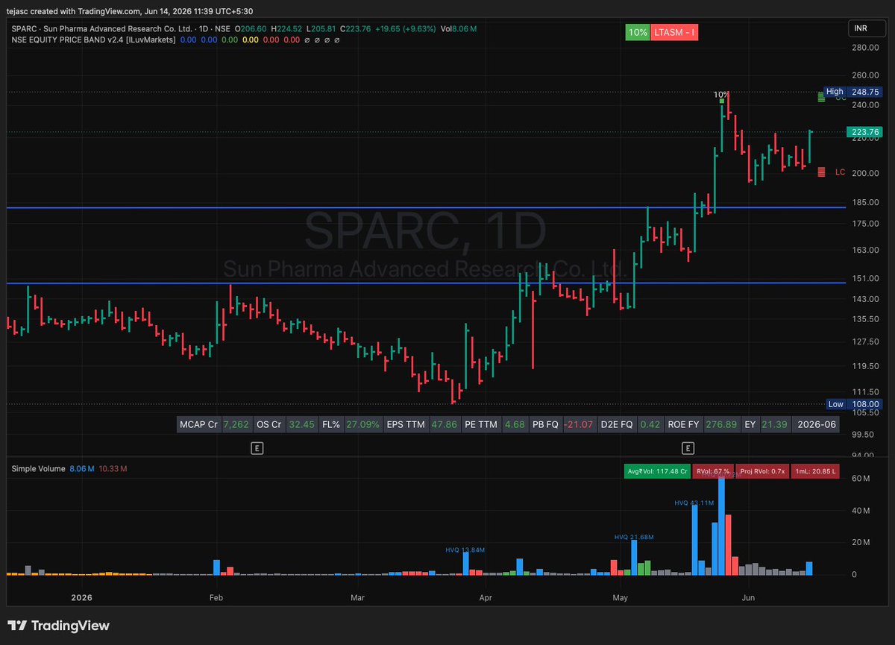
Task: Click the 185.00 price scale label
Action: click(x=865, y=202)
